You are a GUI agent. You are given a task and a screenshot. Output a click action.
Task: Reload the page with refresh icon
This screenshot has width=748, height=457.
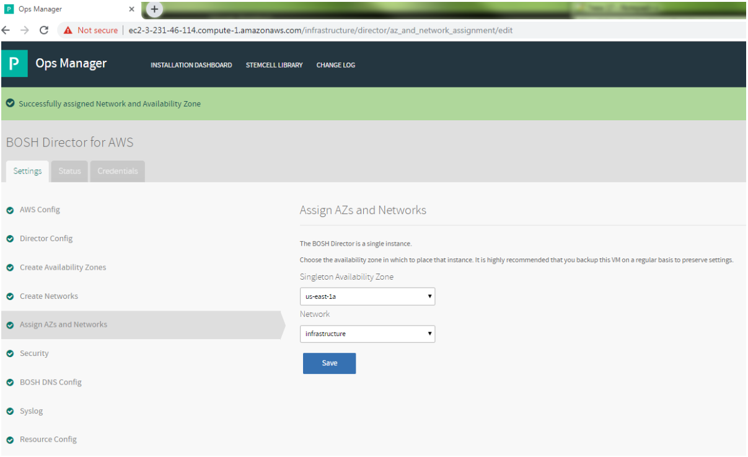pyautogui.click(x=44, y=30)
